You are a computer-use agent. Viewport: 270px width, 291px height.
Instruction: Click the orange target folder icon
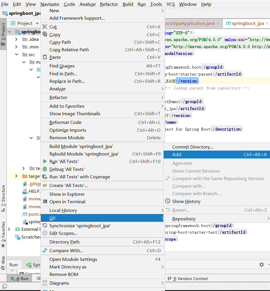[25, 176]
